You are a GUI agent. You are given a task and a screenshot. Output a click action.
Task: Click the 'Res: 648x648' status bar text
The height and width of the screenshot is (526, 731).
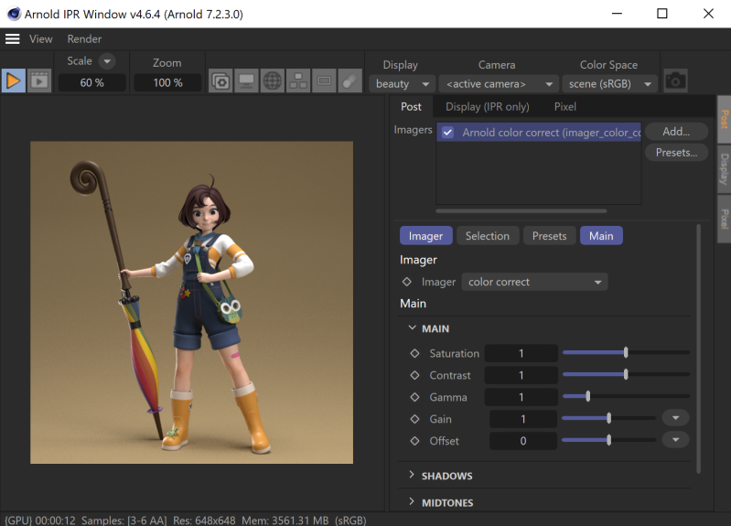click(x=204, y=521)
